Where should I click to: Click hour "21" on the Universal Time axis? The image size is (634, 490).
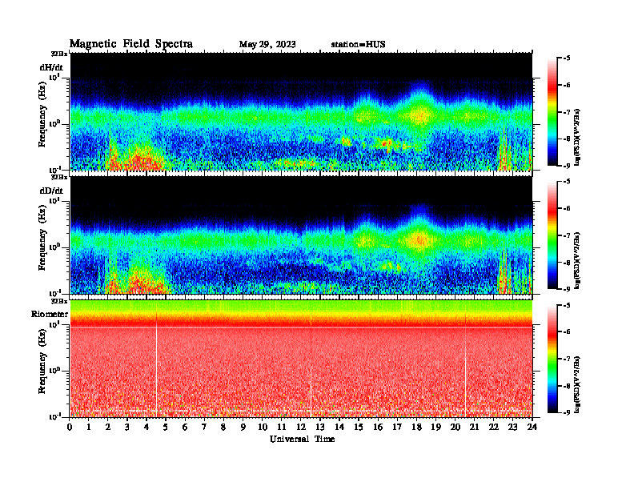click(x=474, y=428)
